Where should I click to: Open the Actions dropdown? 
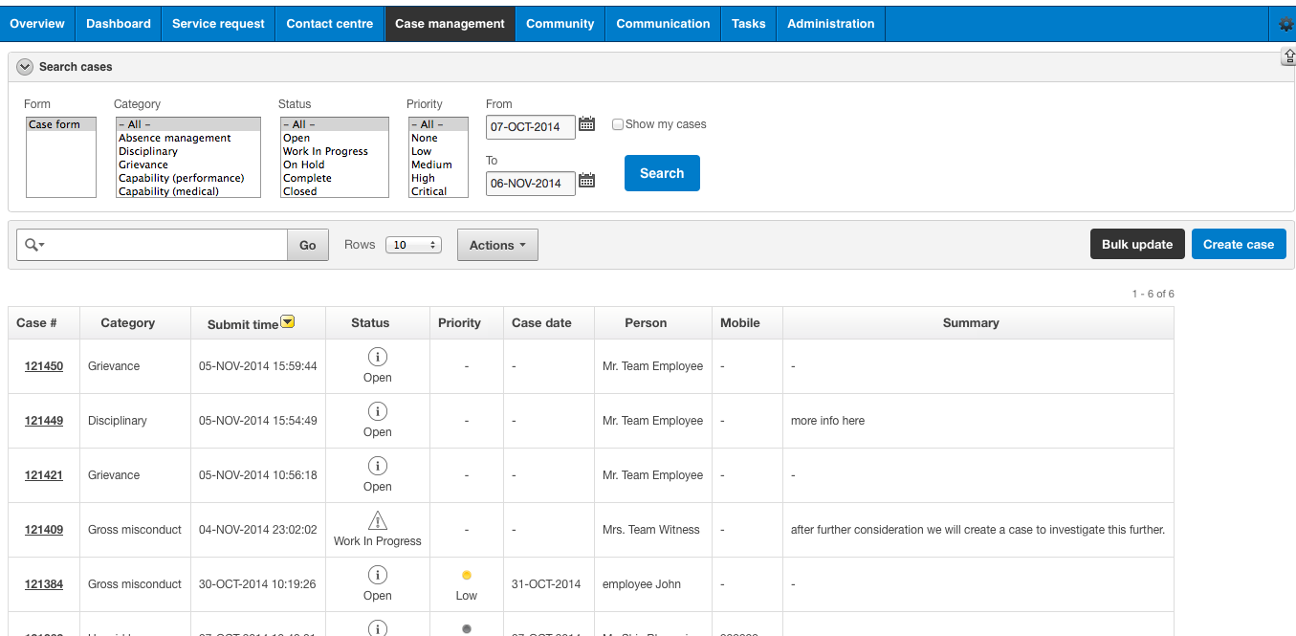point(496,244)
